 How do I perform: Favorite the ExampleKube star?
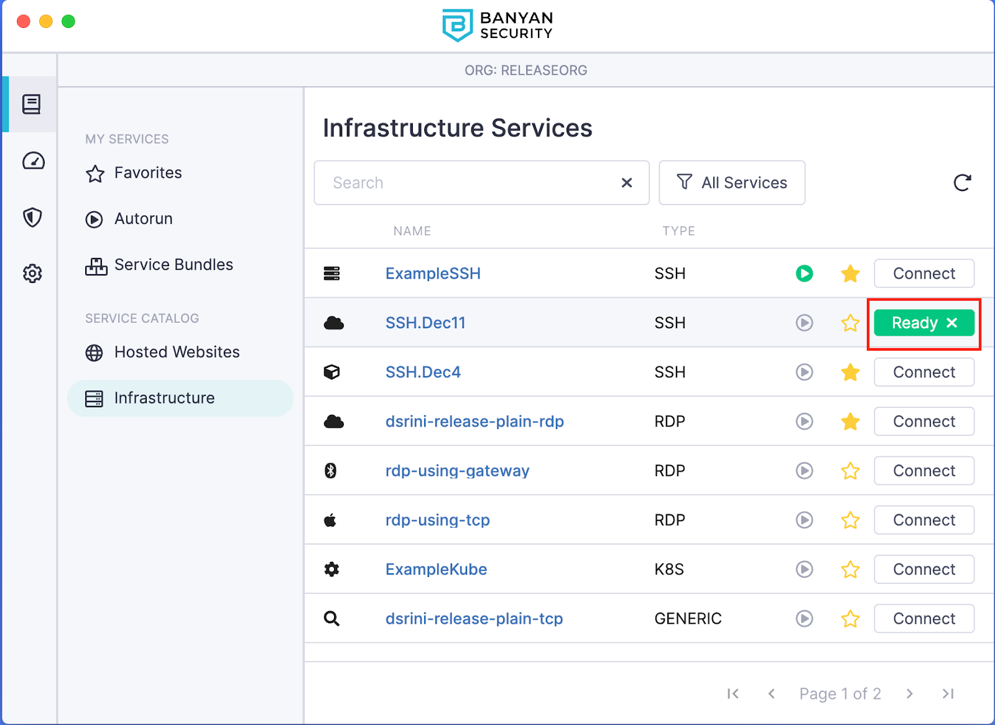tap(850, 569)
